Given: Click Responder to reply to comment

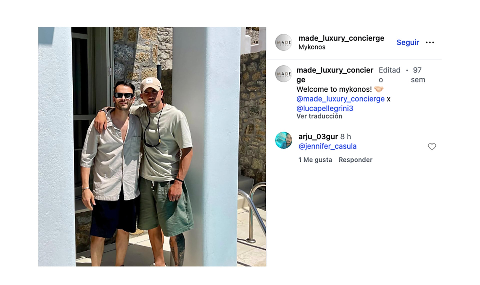Looking at the screenshot, I should tap(355, 160).
